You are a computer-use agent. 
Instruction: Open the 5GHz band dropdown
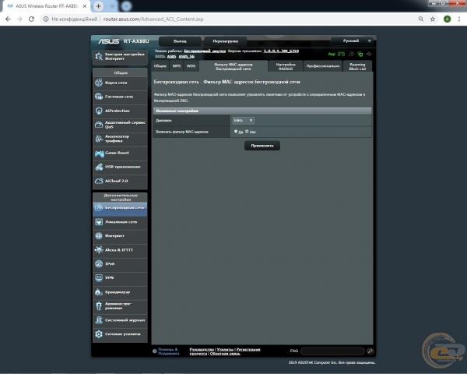[243, 121]
